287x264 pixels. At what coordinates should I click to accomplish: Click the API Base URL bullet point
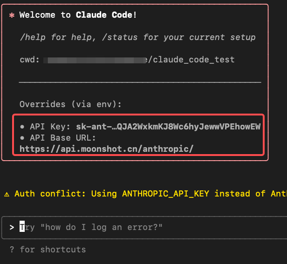(22, 138)
